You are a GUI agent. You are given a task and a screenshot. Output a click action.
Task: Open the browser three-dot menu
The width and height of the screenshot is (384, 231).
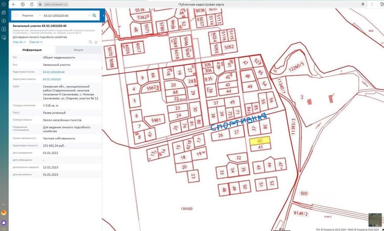tap(372, 5)
